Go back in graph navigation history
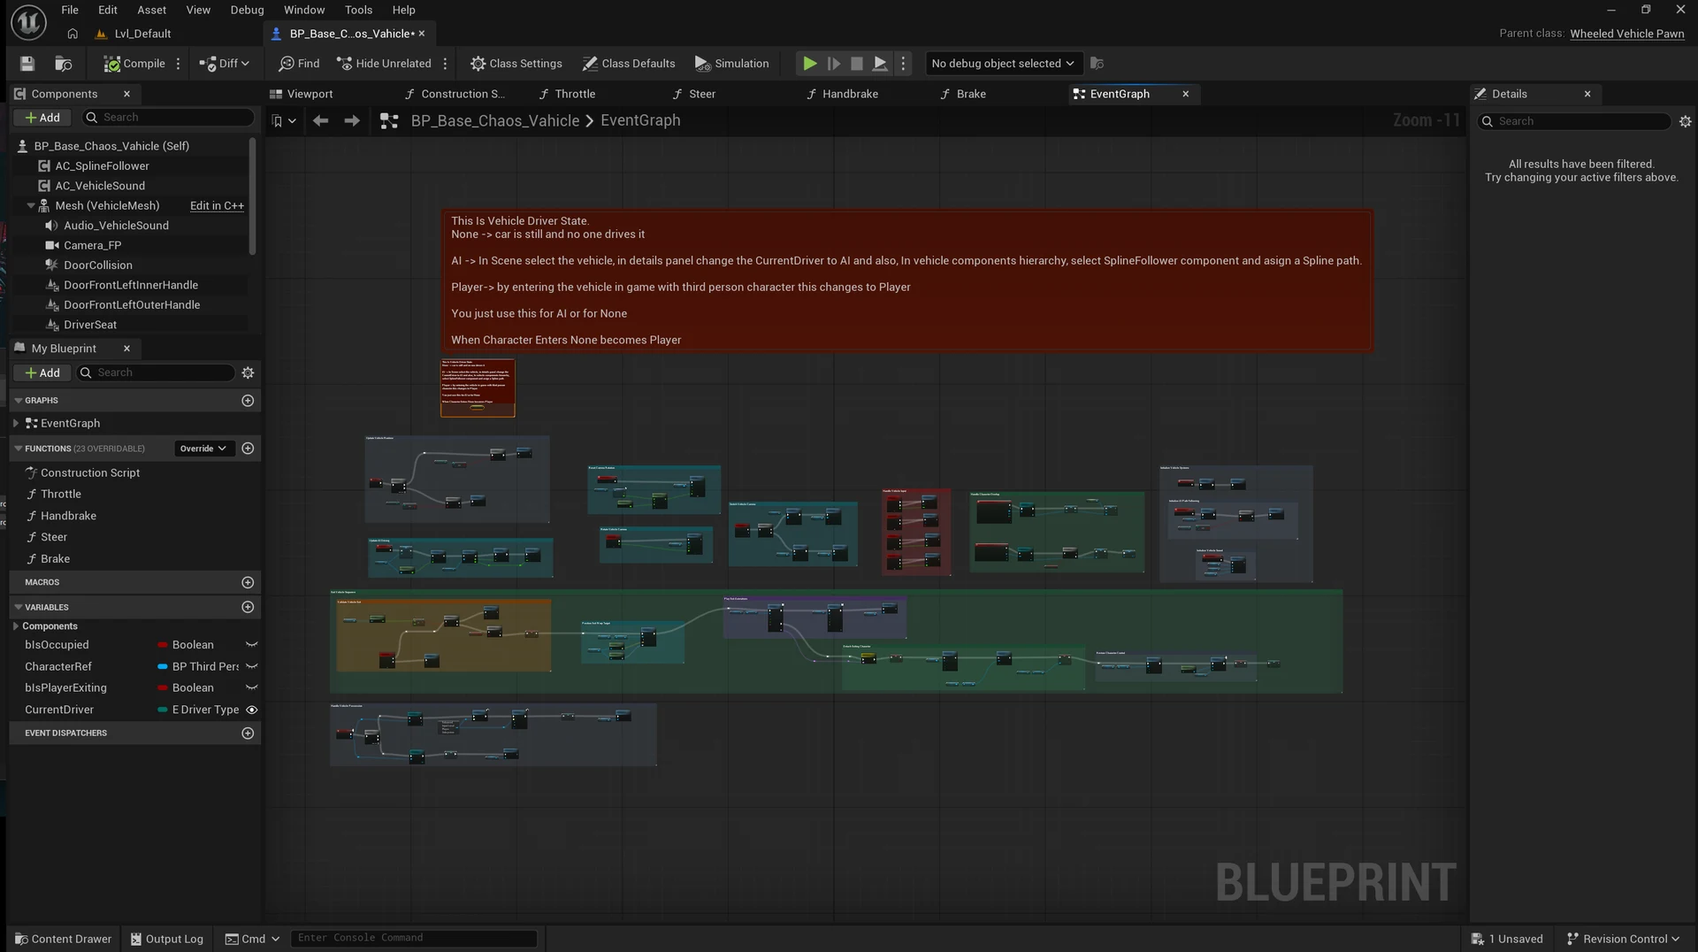Screen dimensions: 1698x952 pos(321,121)
